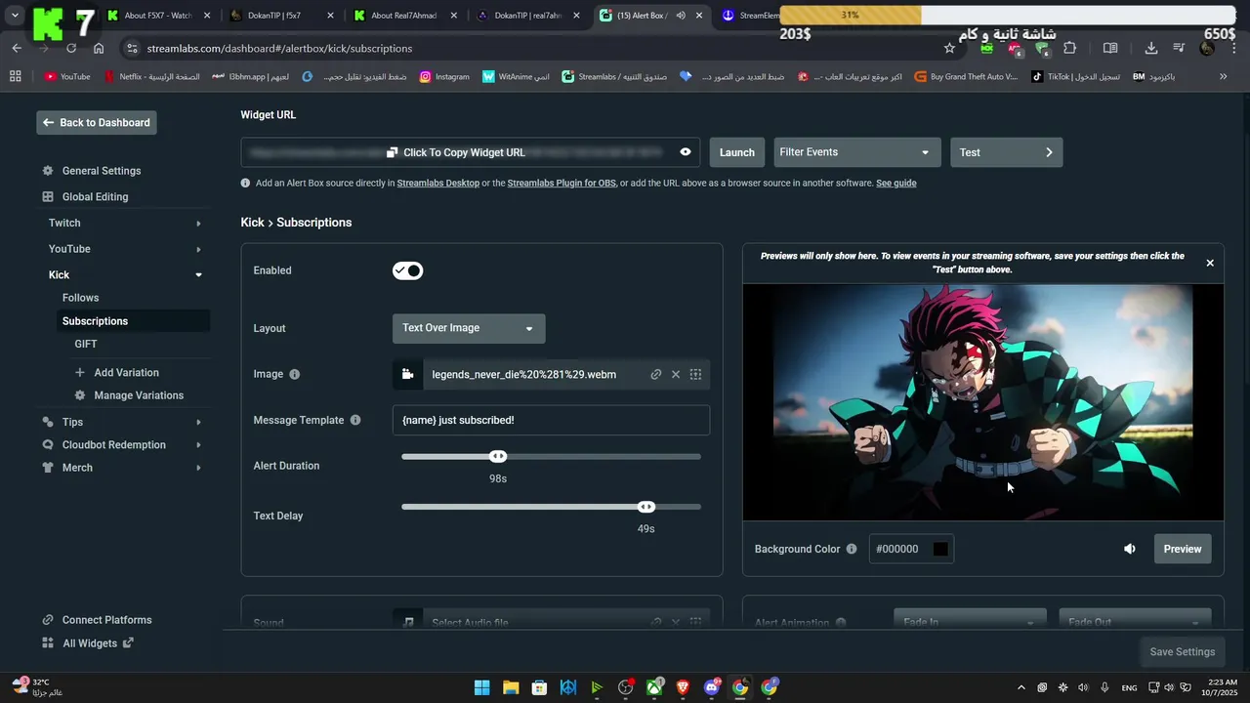Viewport: 1250px width, 703px height.
Task: Open File Explorer from taskbar
Action: (x=511, y=687)
